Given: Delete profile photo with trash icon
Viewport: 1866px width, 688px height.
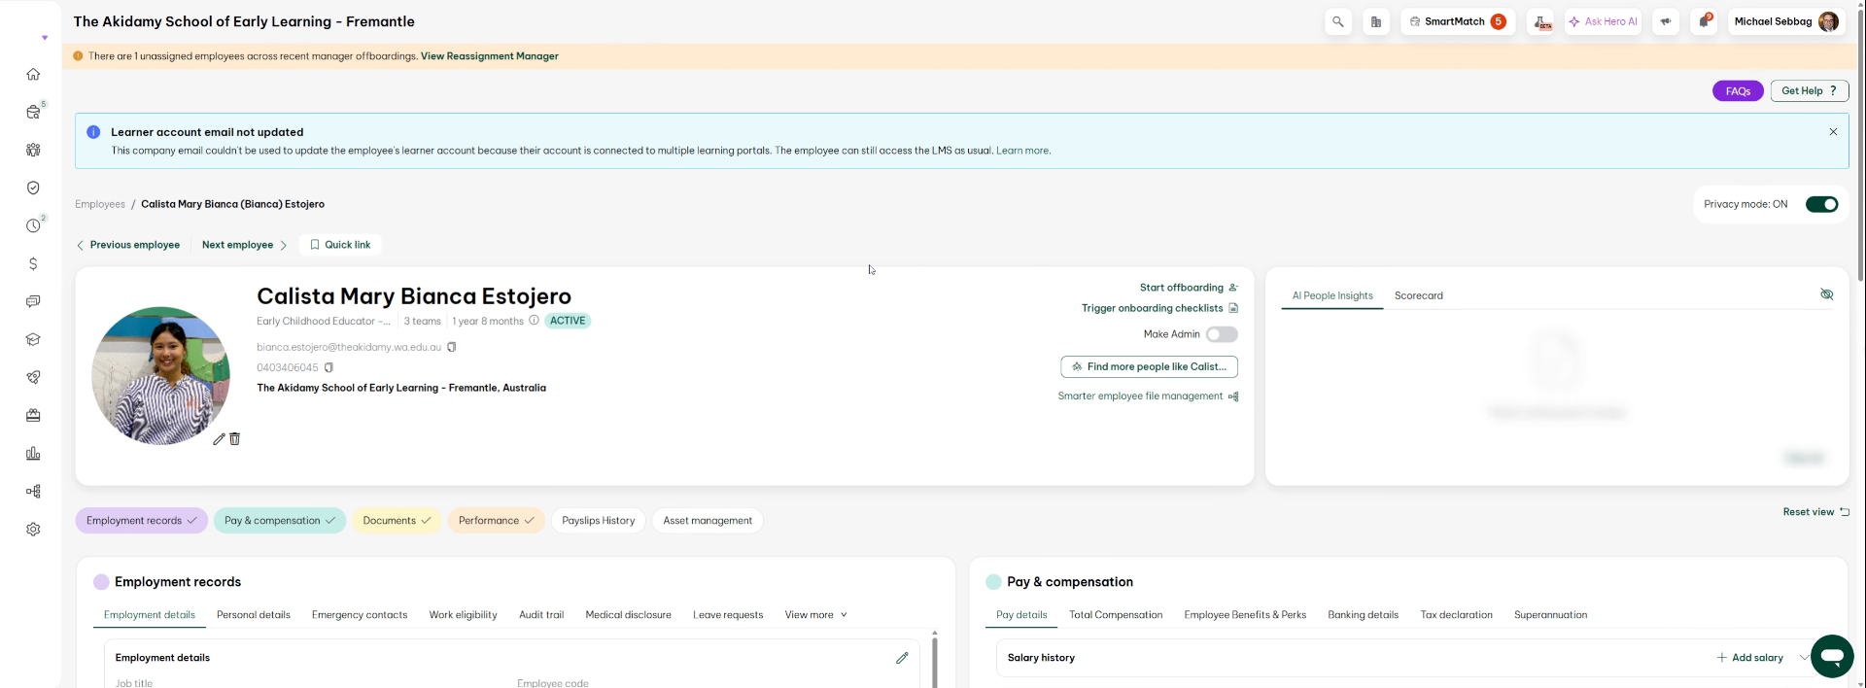Looking at the screenshot, I should (x=234, y=439).
